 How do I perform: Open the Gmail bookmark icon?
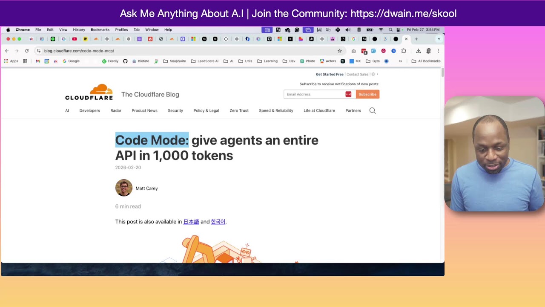tap(38, 61)
